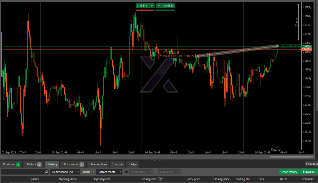Viewport: 318px width, 183px height.
Task: Switch to the Positions tab
Action: 11,164
